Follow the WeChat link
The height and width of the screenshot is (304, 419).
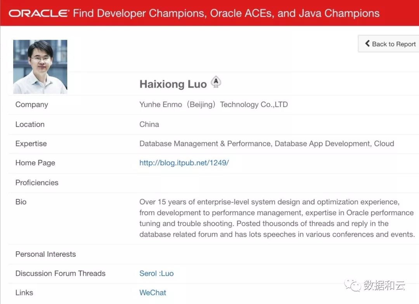coord(152,293)
